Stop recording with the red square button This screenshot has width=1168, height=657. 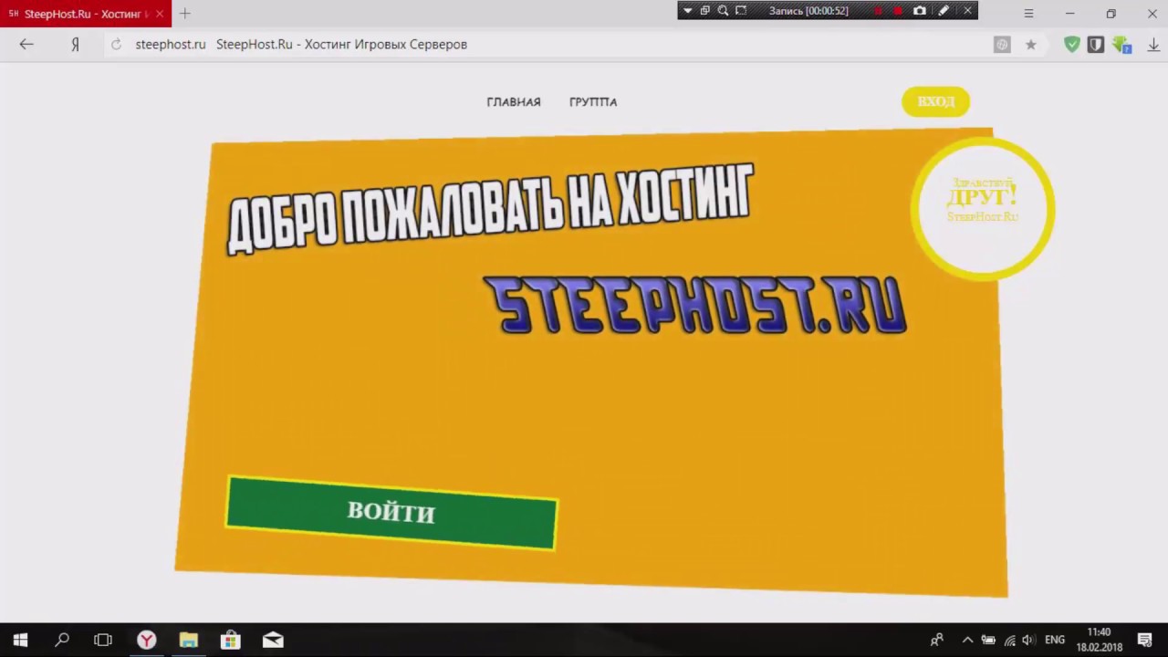point(898,11)
